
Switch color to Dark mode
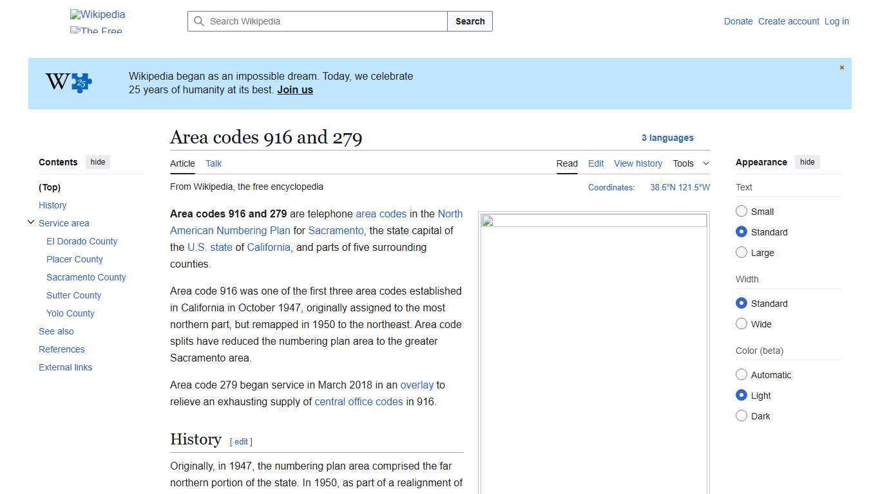click(741, 416)
